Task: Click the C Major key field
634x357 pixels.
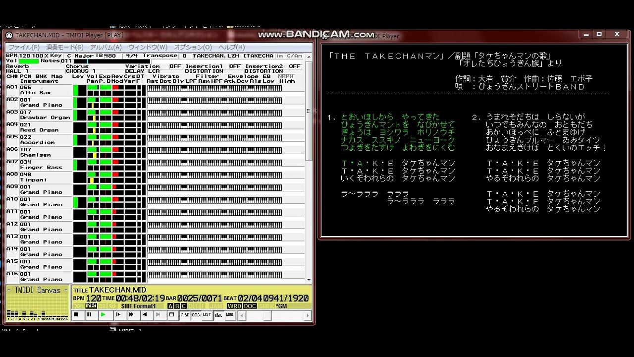Action: [79, 56]
